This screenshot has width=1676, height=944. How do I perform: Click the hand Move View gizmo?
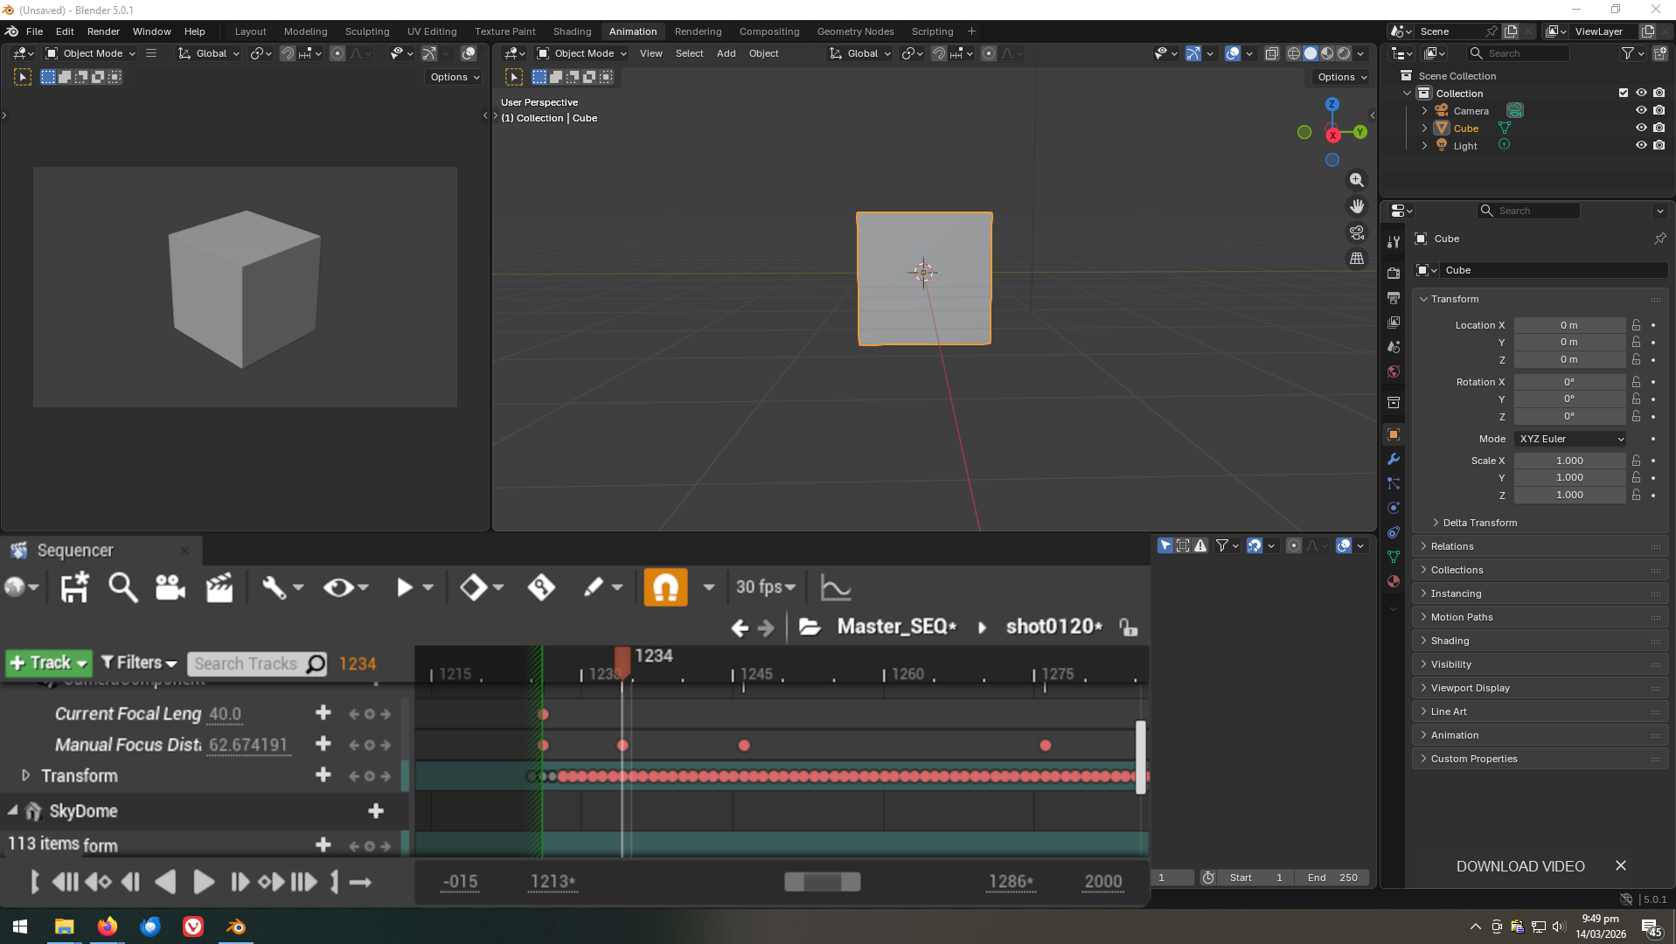click(1357, 206)
